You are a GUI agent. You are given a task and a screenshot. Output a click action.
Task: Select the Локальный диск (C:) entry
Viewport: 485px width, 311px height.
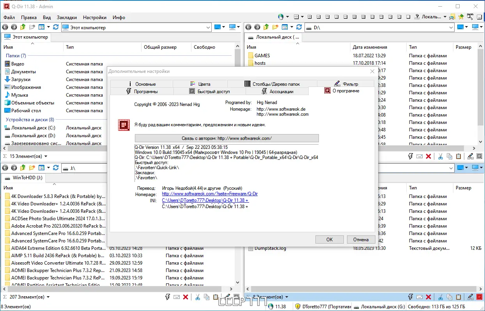pos(33,128)
